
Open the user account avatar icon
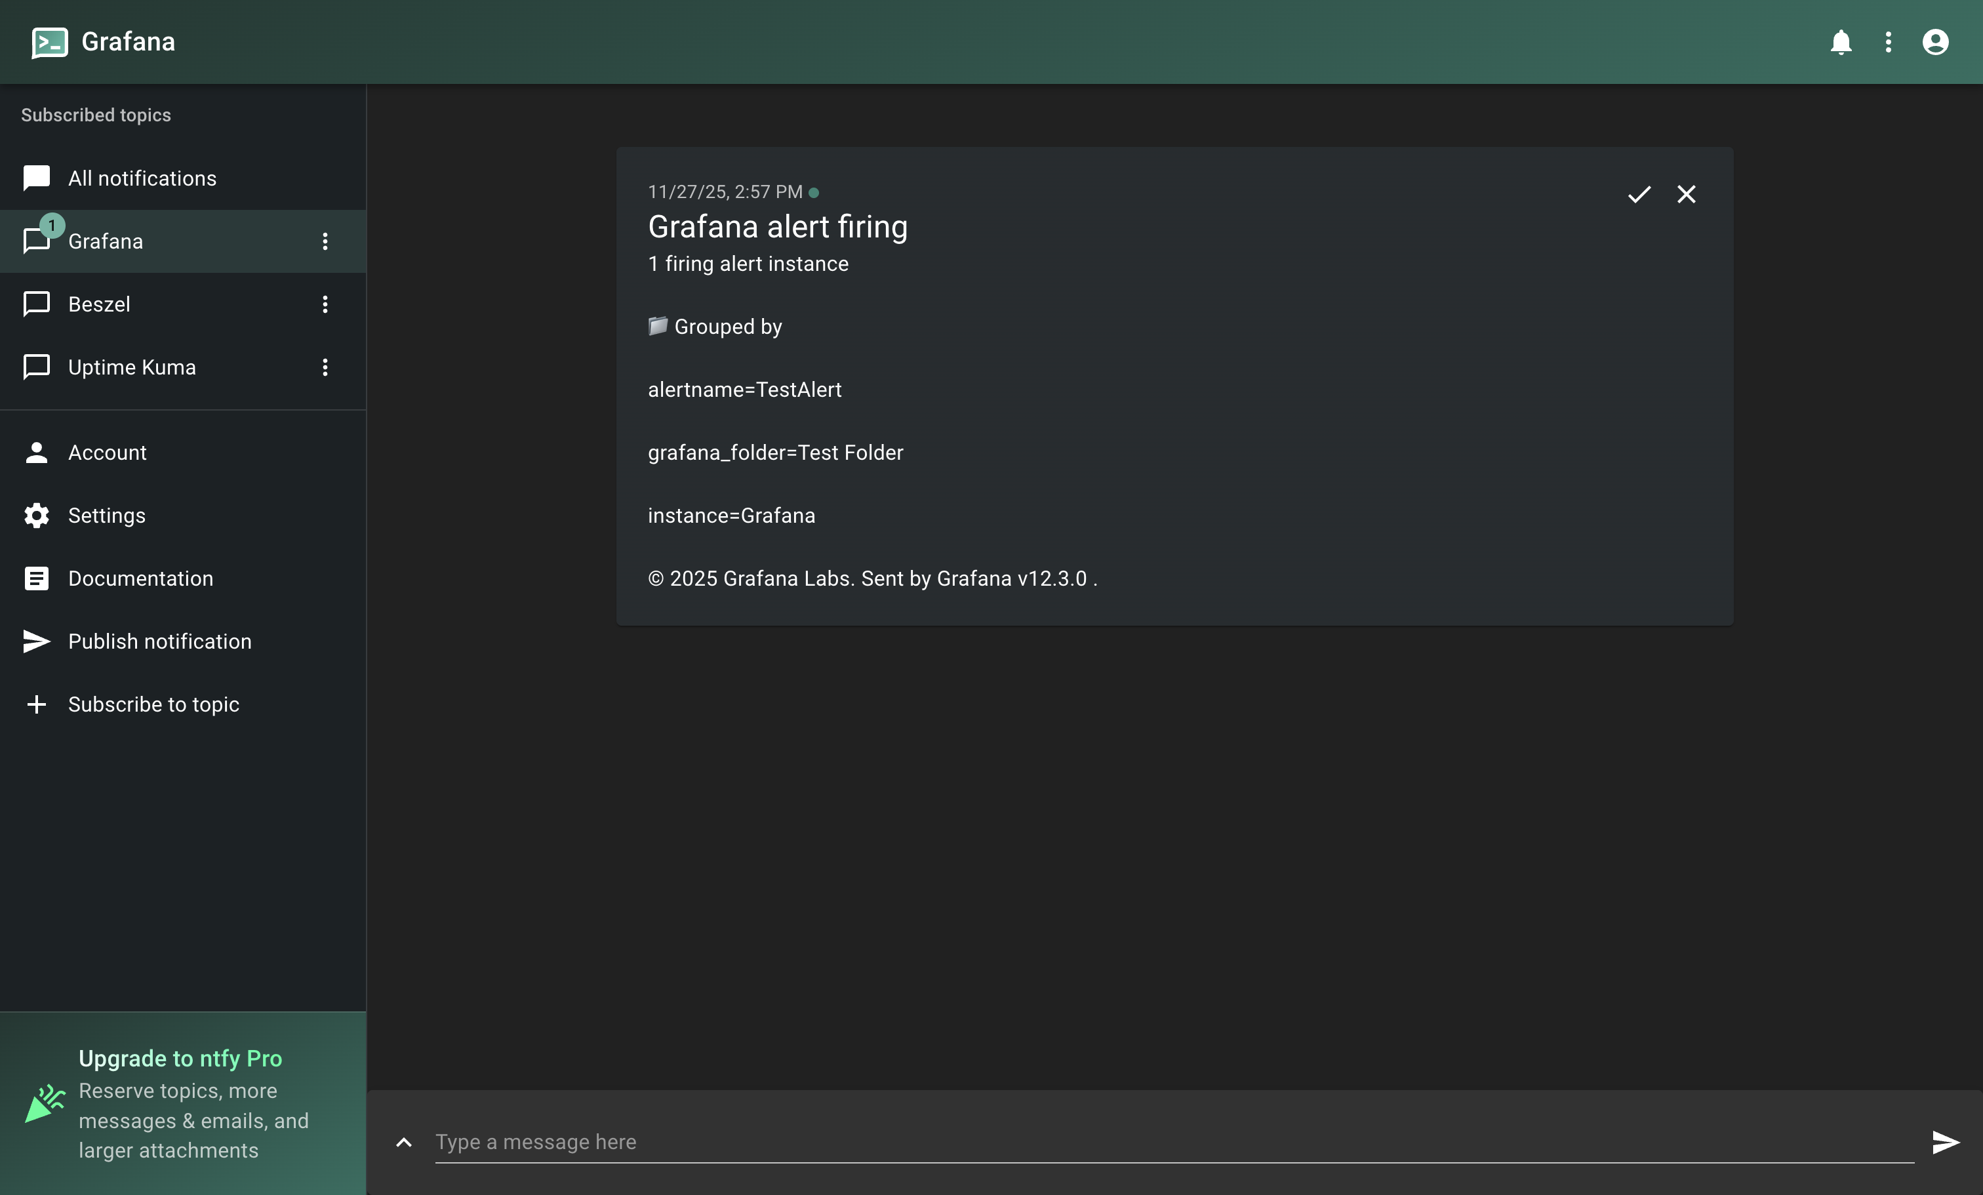pyautogui.click(x=1934, y=42)
